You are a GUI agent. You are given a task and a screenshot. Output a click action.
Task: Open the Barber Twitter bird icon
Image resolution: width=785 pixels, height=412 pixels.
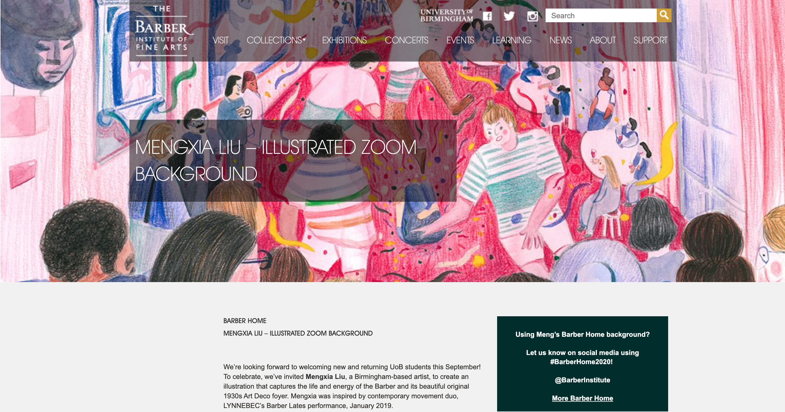tap(509, 16)
